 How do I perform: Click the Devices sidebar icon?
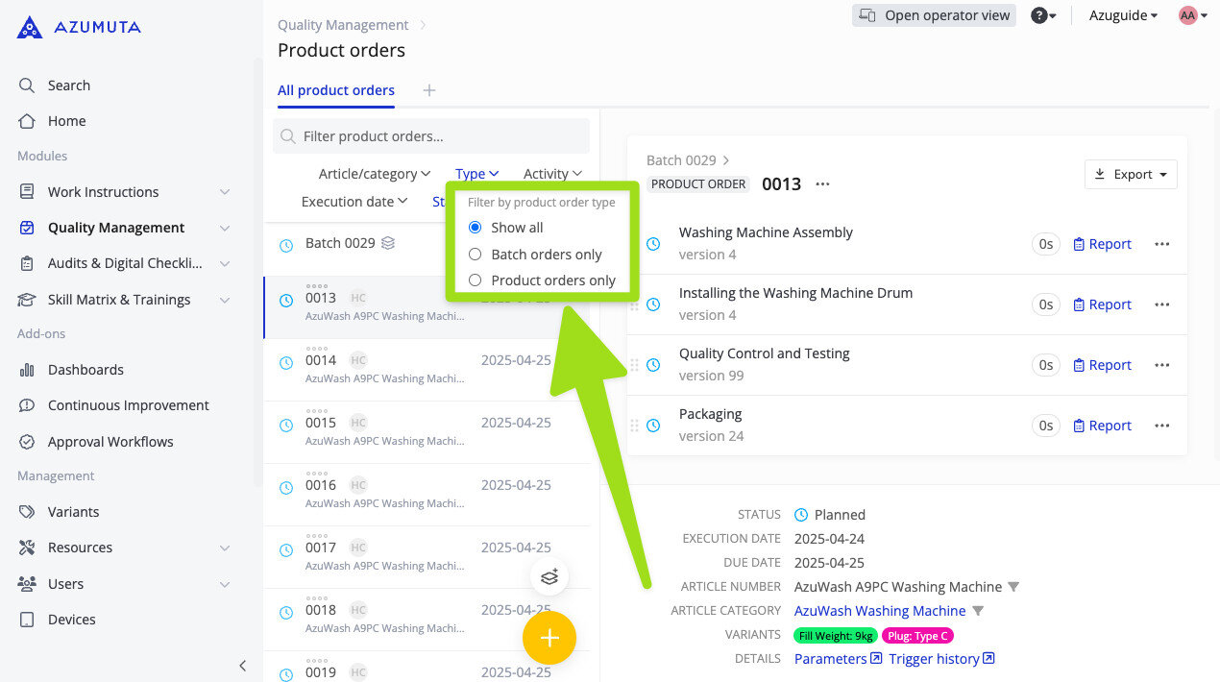pos(27,619)
